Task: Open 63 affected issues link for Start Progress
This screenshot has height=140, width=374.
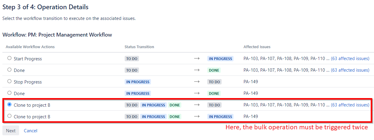Action: 350,59
